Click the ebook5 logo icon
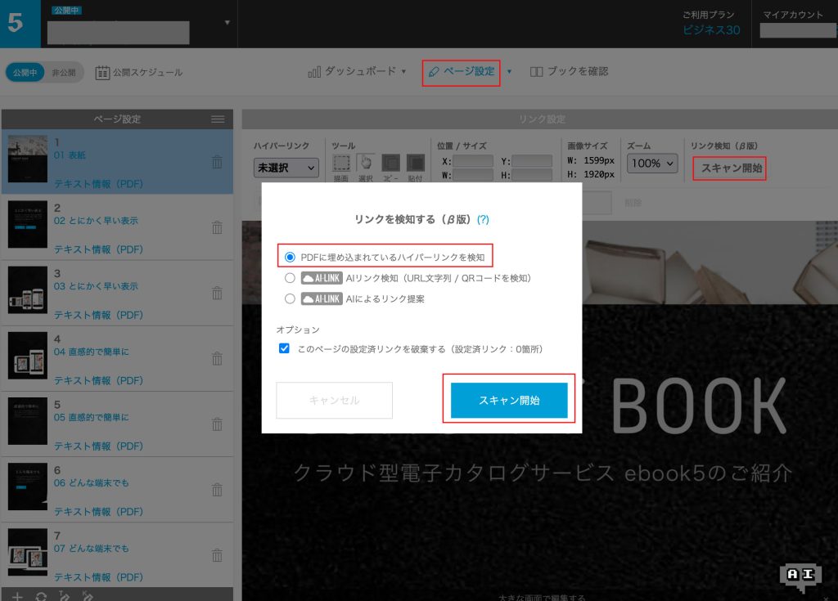This screenshot has height=601, width=838. [16, 23]
